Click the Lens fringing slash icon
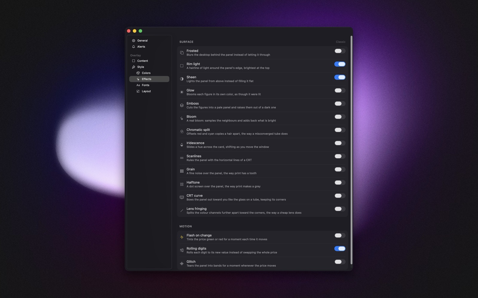 coord(182,211)
